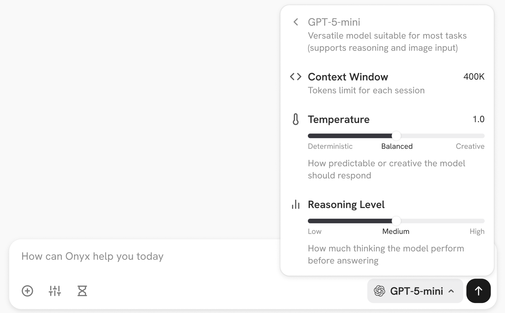Click the Context Window code brackets icon
This screenshot has width=505, height=313.
(x=296, y=77)
